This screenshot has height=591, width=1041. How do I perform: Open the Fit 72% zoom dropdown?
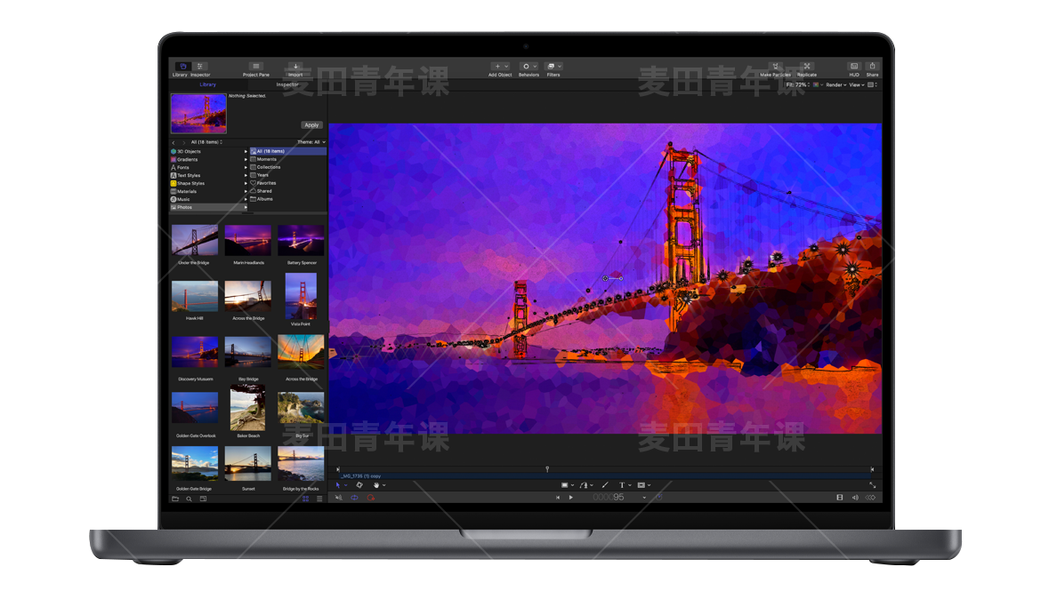coord(798,85)
